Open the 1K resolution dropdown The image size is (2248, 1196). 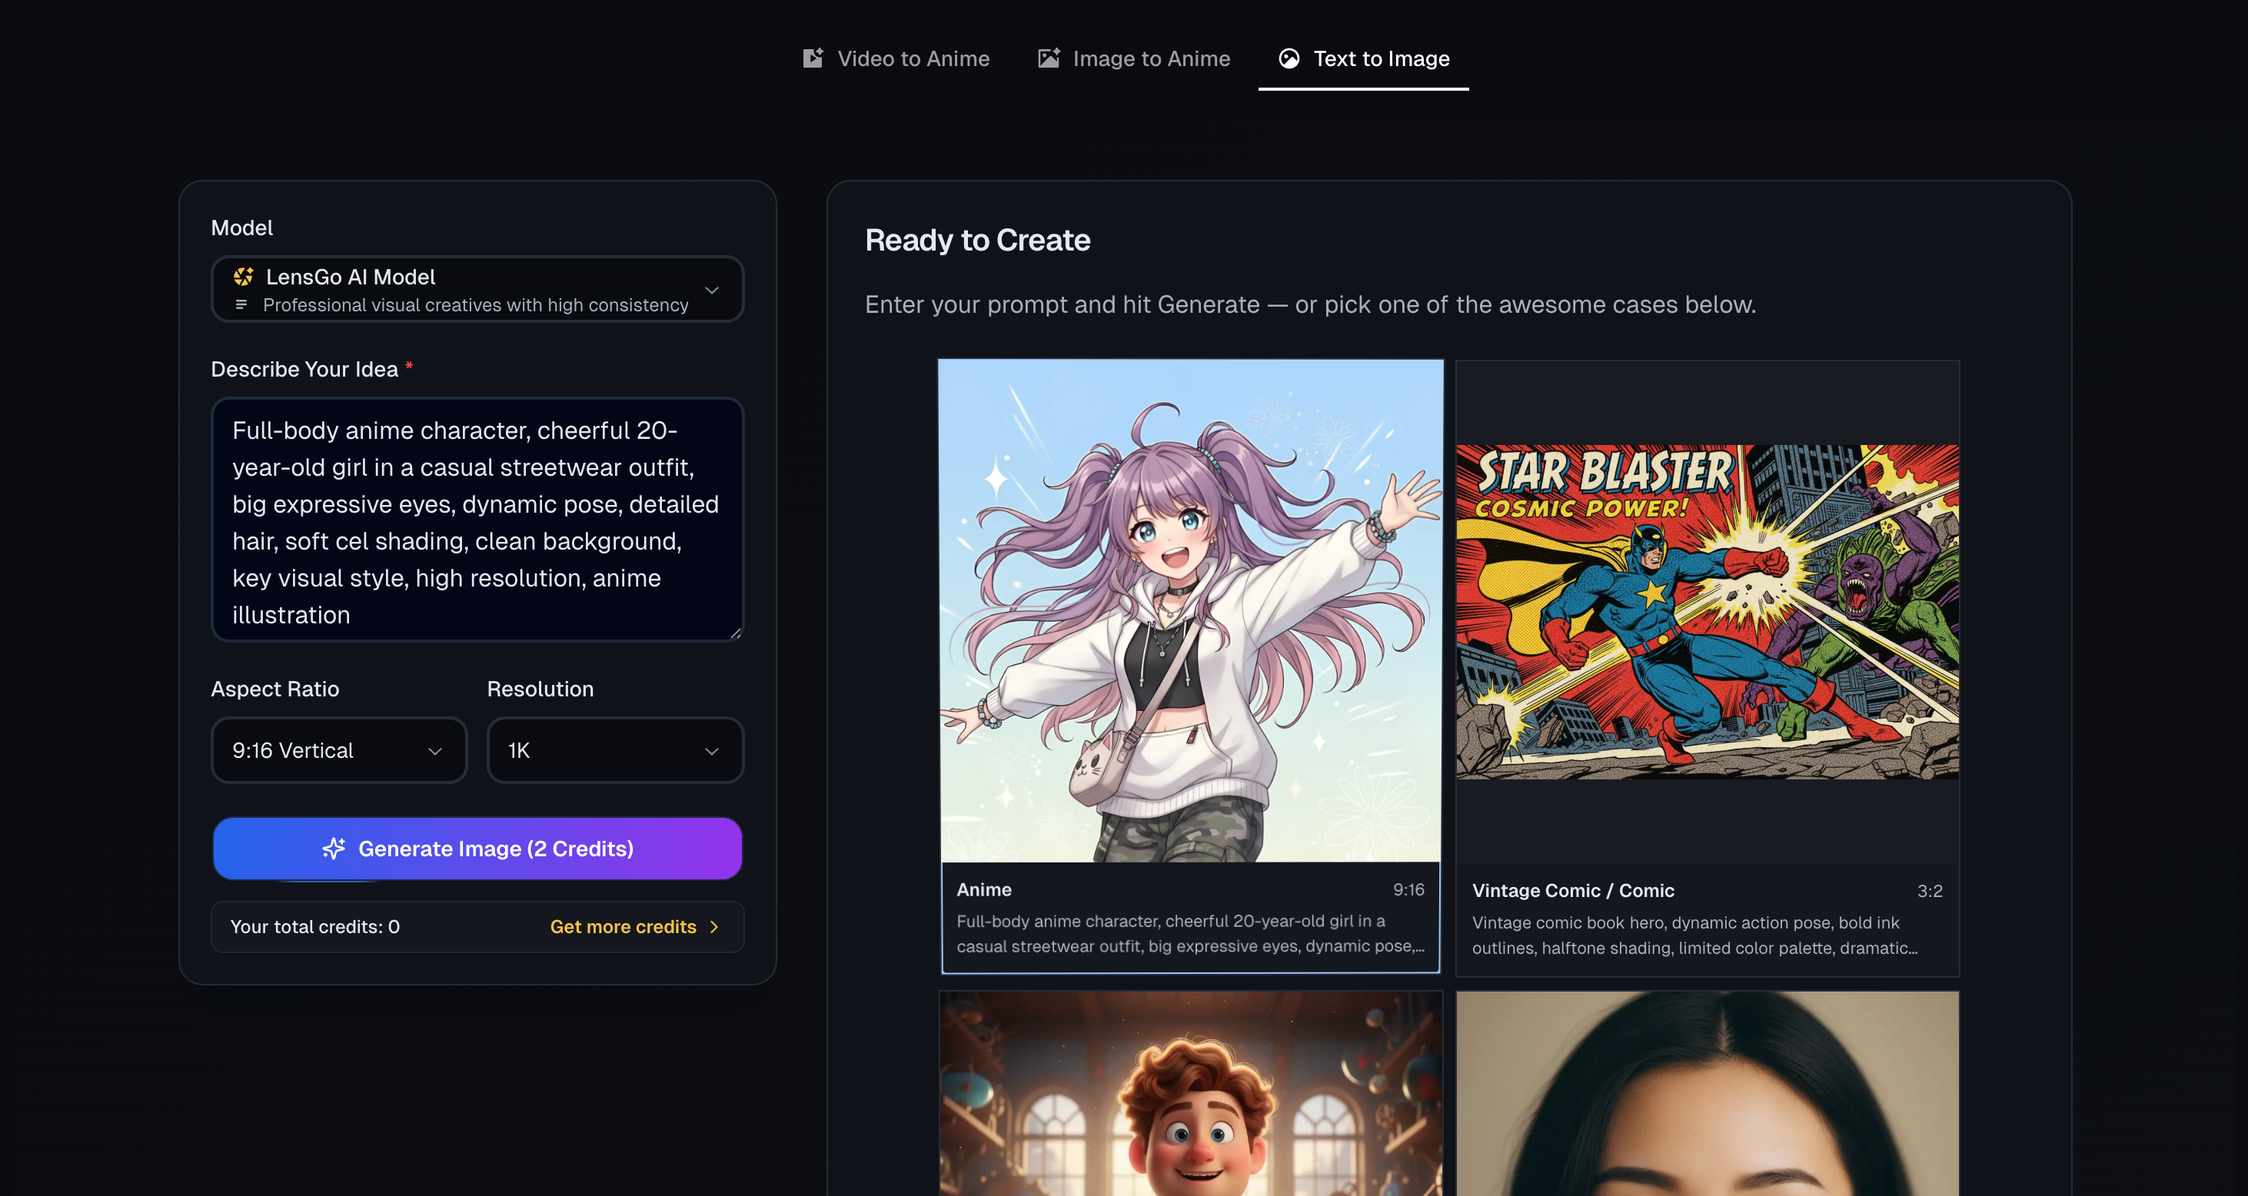coord(614,750)
